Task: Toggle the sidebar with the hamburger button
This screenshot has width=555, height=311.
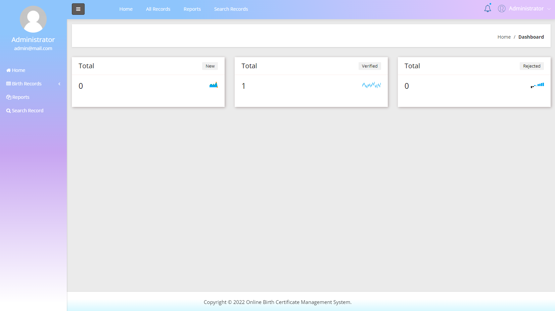Action: tap(78, 9)
